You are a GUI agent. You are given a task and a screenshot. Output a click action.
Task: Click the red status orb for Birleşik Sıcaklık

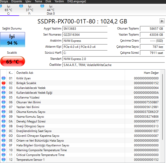coord(4,83)
